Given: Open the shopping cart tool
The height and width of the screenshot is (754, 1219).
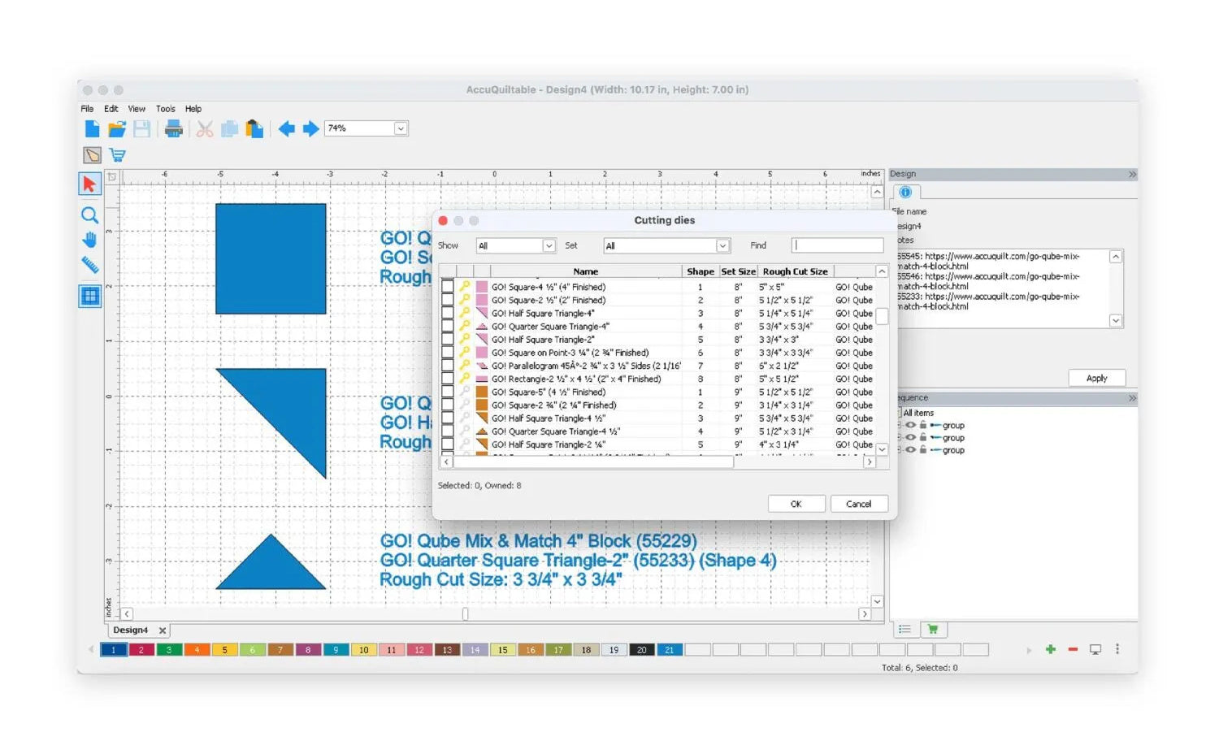Looking at the screenshot, I should (117, 154).
